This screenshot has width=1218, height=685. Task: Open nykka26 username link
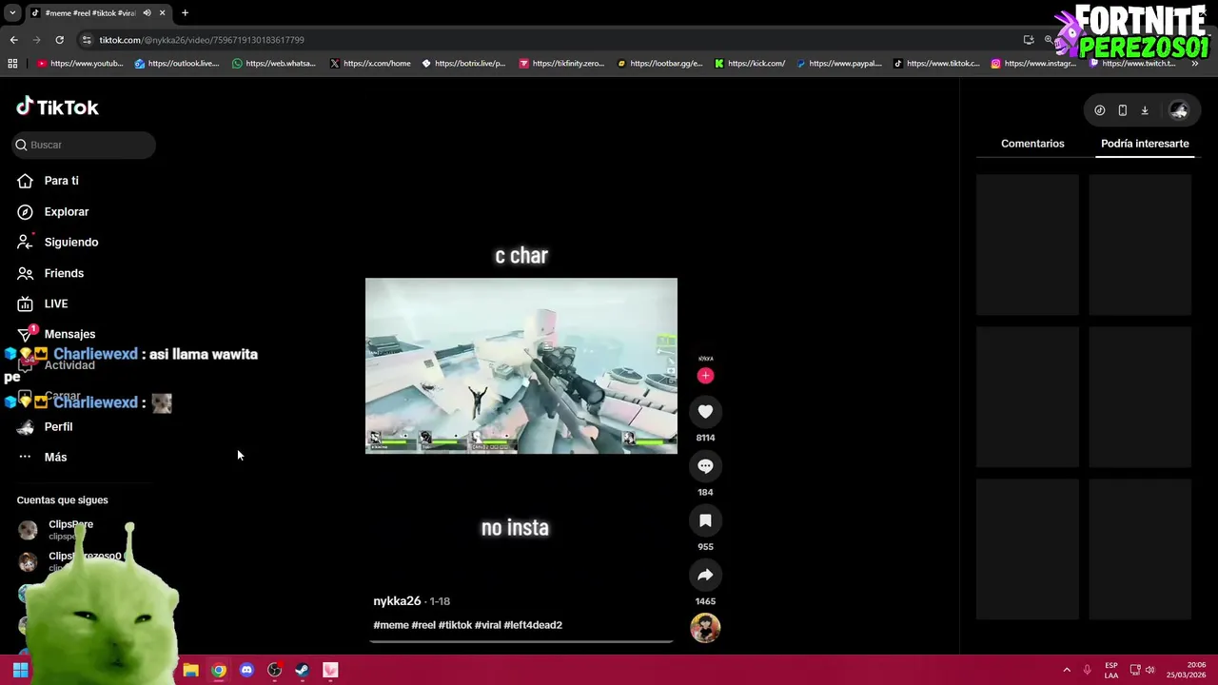click(397, 601)
